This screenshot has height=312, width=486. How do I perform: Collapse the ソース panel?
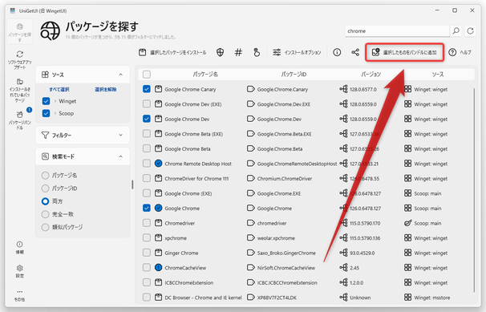click(x=120, y=75)
